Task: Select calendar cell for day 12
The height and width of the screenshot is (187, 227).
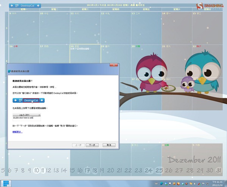Action: pos(116,28)
